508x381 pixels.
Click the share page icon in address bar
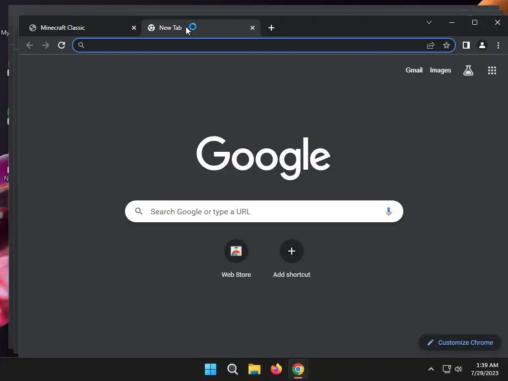[431, 45]
